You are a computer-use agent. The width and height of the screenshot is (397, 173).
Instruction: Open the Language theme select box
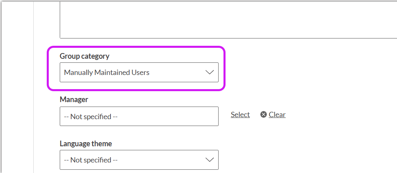139,160
